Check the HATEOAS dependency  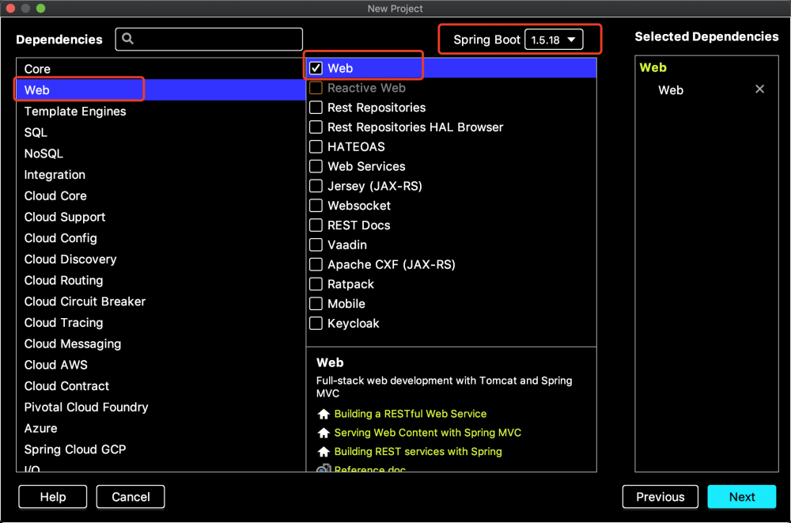coord(316,147)
